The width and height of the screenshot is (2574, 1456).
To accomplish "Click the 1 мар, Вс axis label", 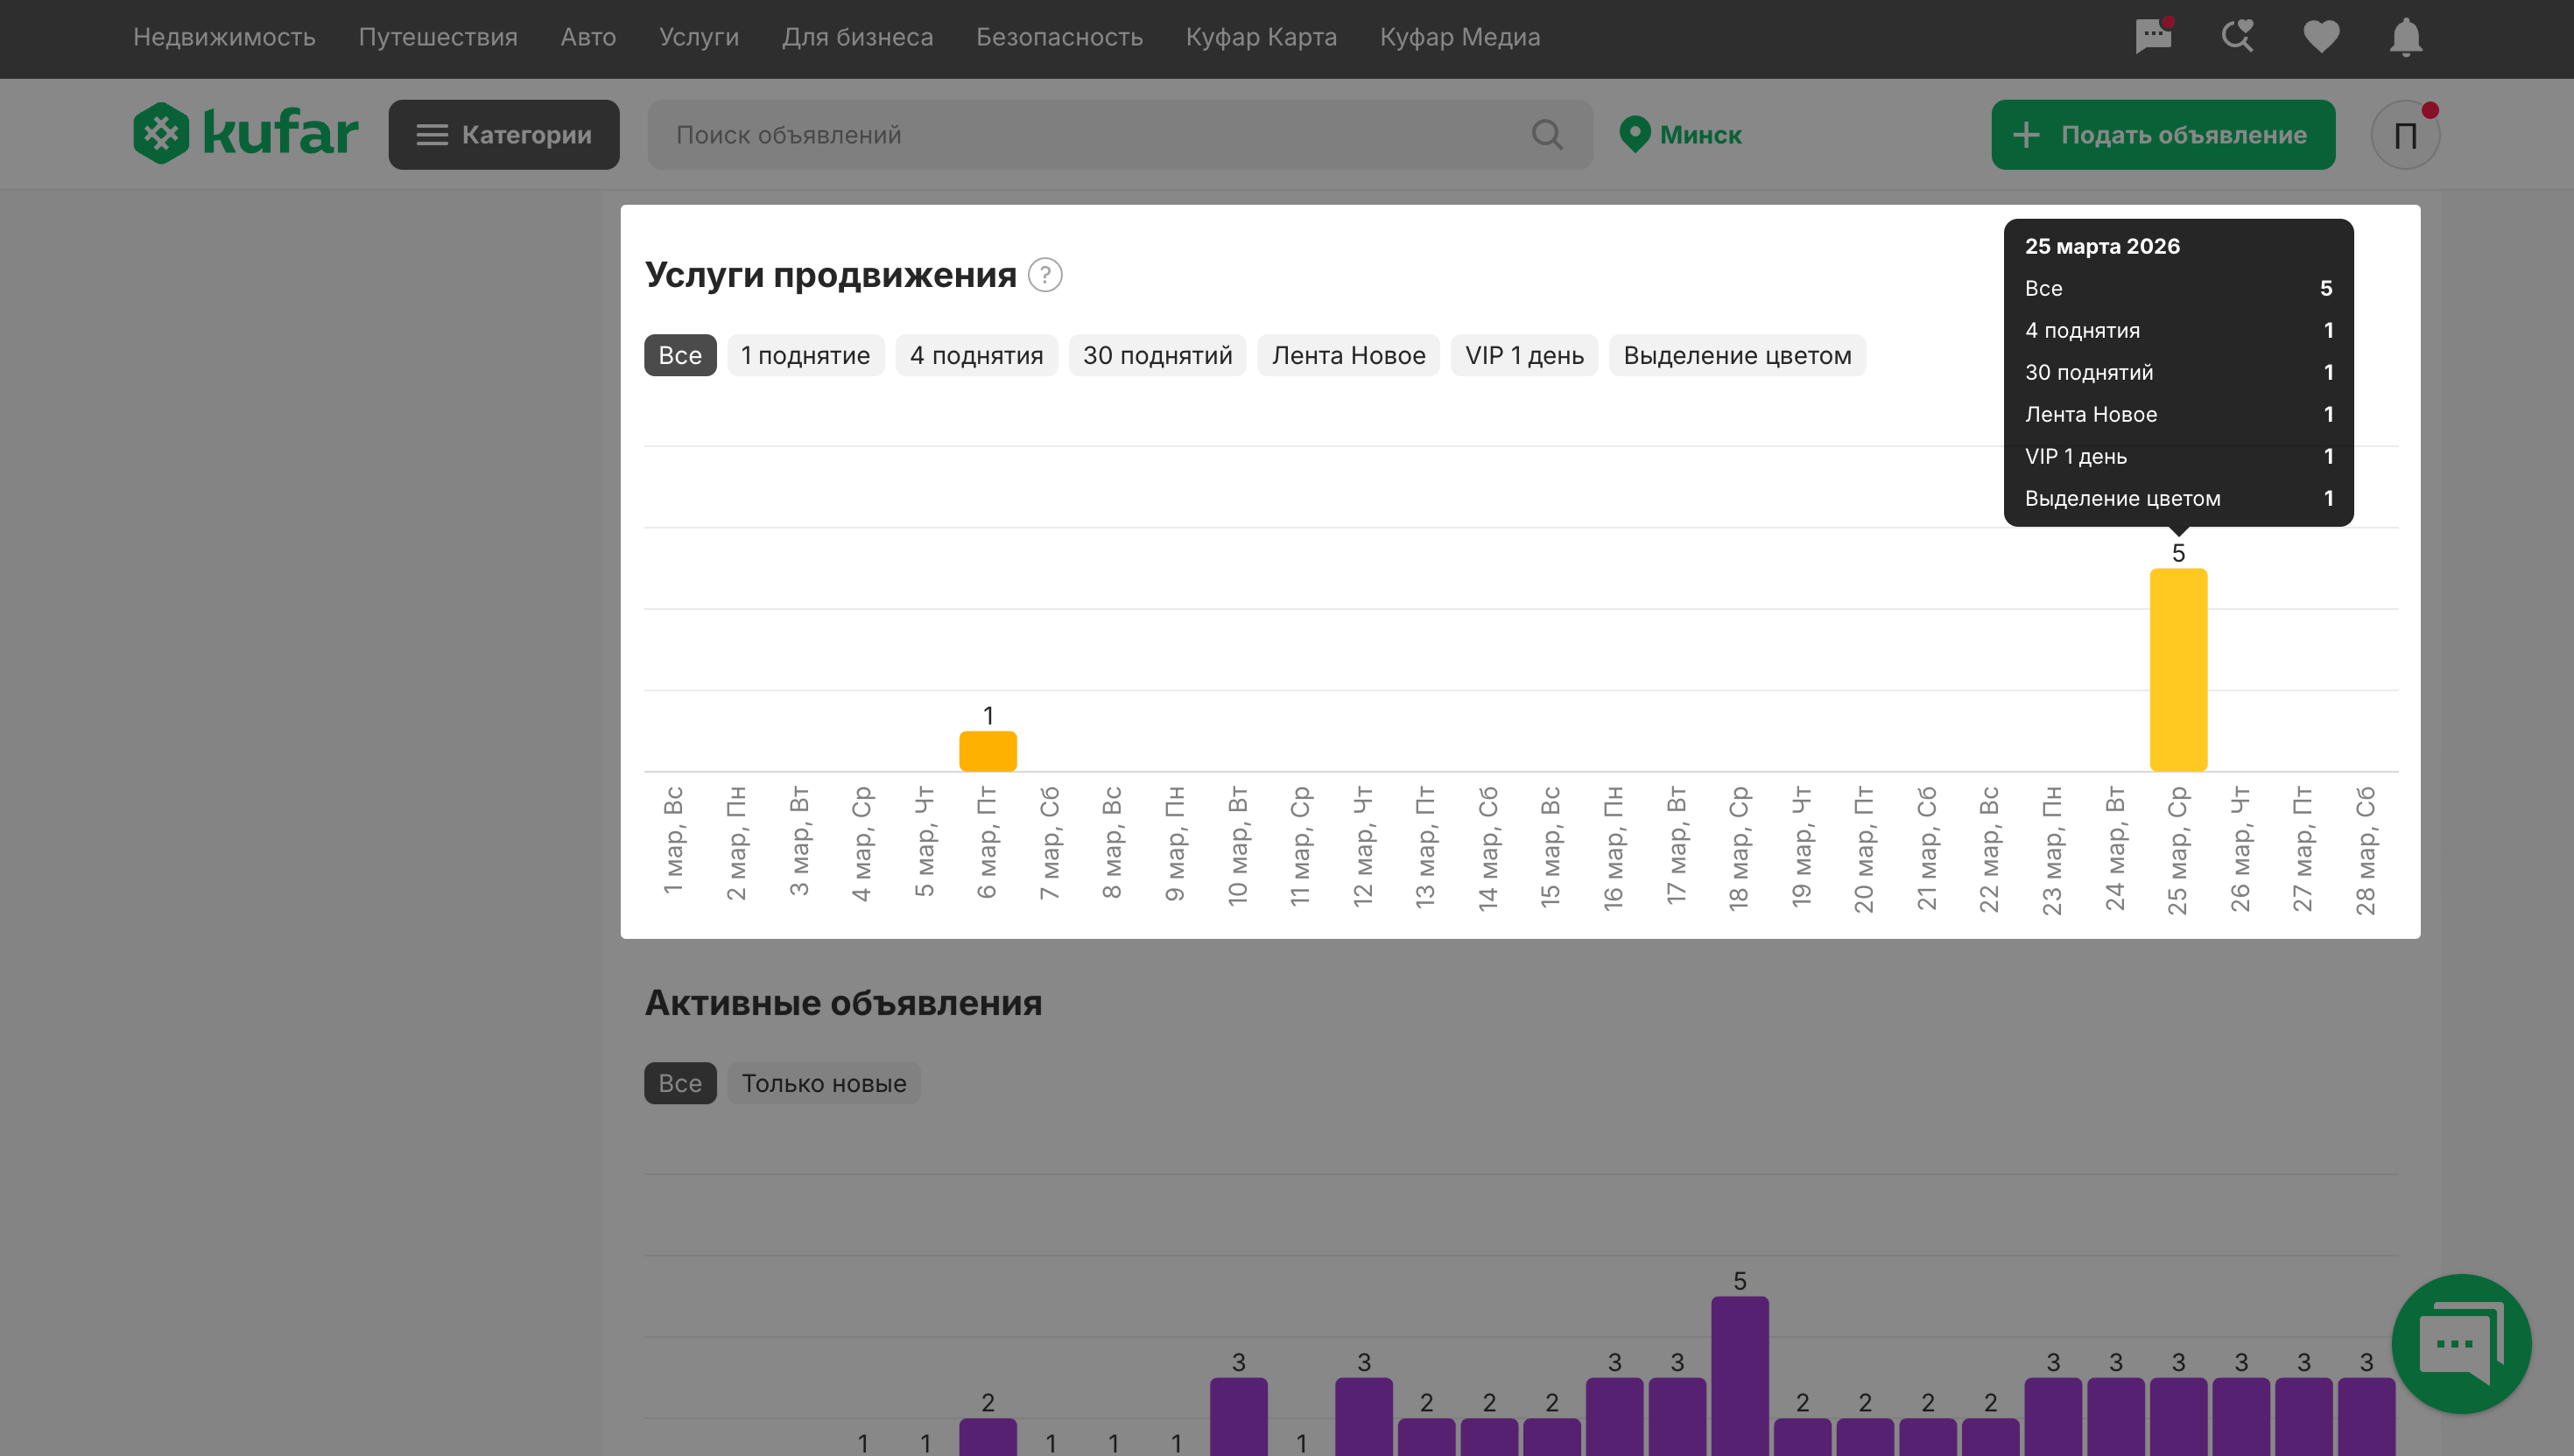I will click(673, 841).
